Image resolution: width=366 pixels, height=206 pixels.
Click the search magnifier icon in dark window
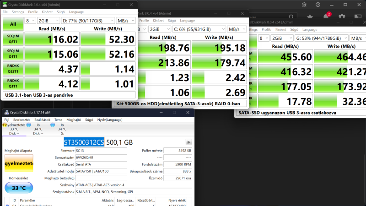pos(291,16)
